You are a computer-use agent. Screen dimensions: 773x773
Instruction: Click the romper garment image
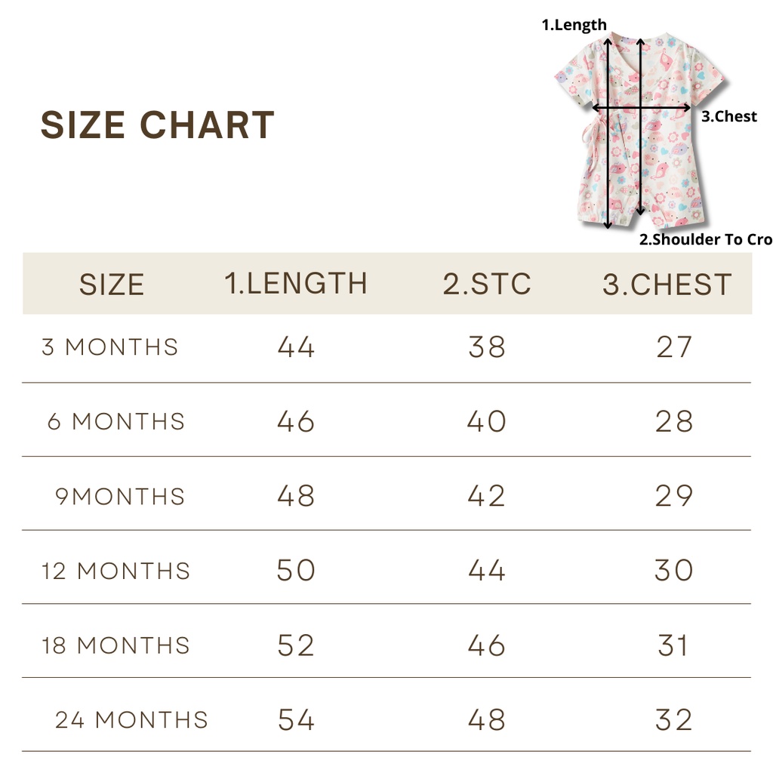click(639, 131)
